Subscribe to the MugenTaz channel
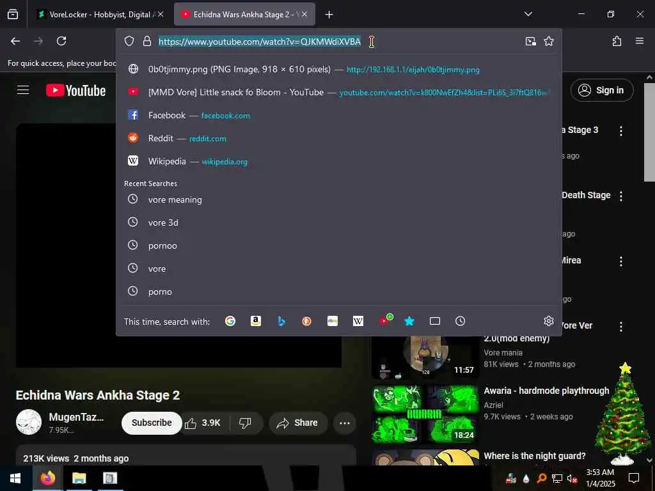 152,423
